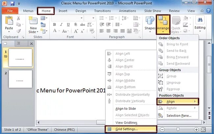
Task: Center text in Paragraph group
Action: point(109,31)
